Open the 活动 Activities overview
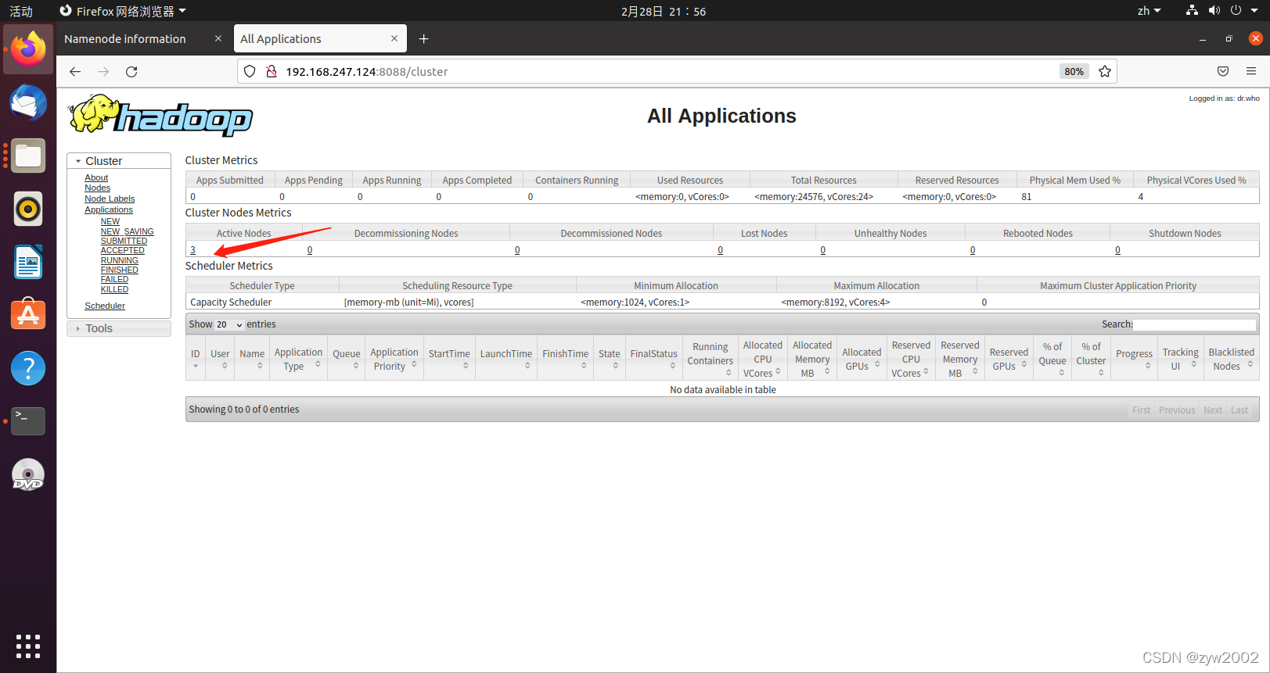 21,11
